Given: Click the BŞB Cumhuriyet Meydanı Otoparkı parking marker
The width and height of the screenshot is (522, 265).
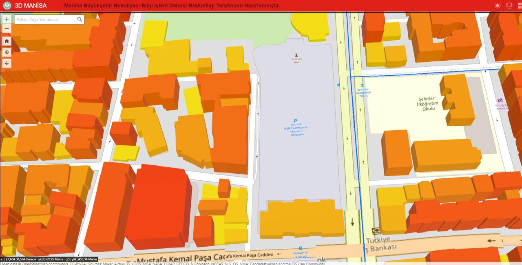Looking at the screenshot, I should click(296, 121).
